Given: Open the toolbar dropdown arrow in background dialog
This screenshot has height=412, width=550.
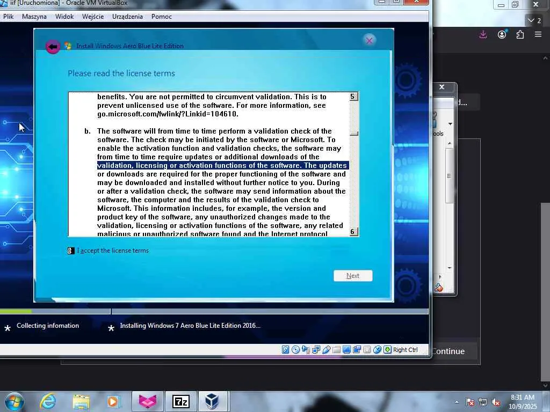Looking at the screenshot, I should point(450,124).
